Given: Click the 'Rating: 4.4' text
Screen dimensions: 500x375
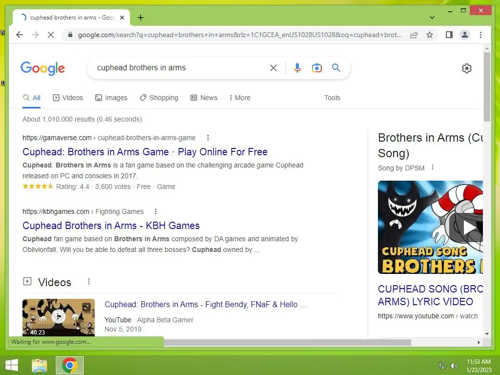Looking at the screenshot, I should click(72, 187).
